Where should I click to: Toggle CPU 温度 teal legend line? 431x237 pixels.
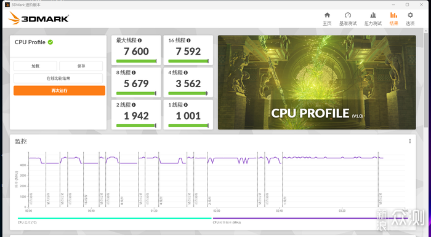pyautogui.click(x=115, y=219)
